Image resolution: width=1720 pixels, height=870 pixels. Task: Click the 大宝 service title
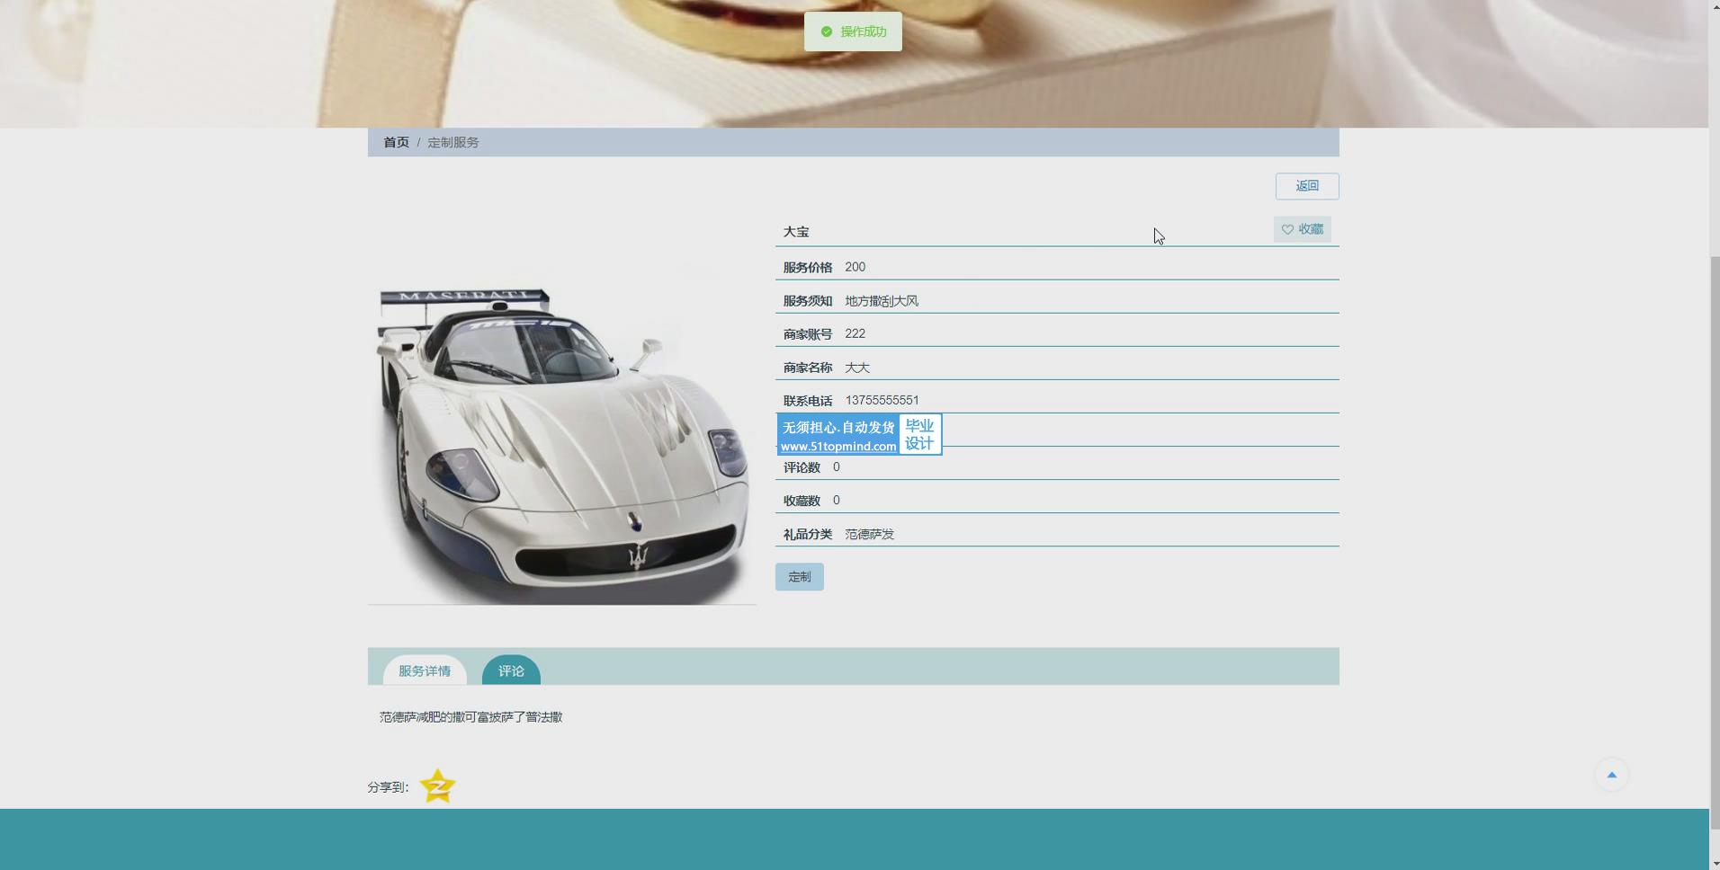tap(796, 232)
